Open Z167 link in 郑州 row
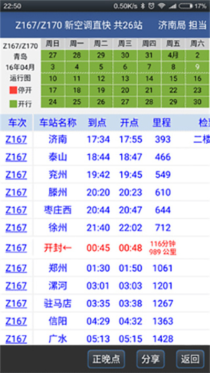The height and width of the screenshot is (373, 210). [x=16, y=268]
